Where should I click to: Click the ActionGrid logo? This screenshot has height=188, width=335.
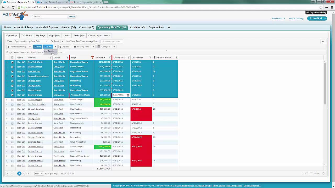(x=15, y=16)
